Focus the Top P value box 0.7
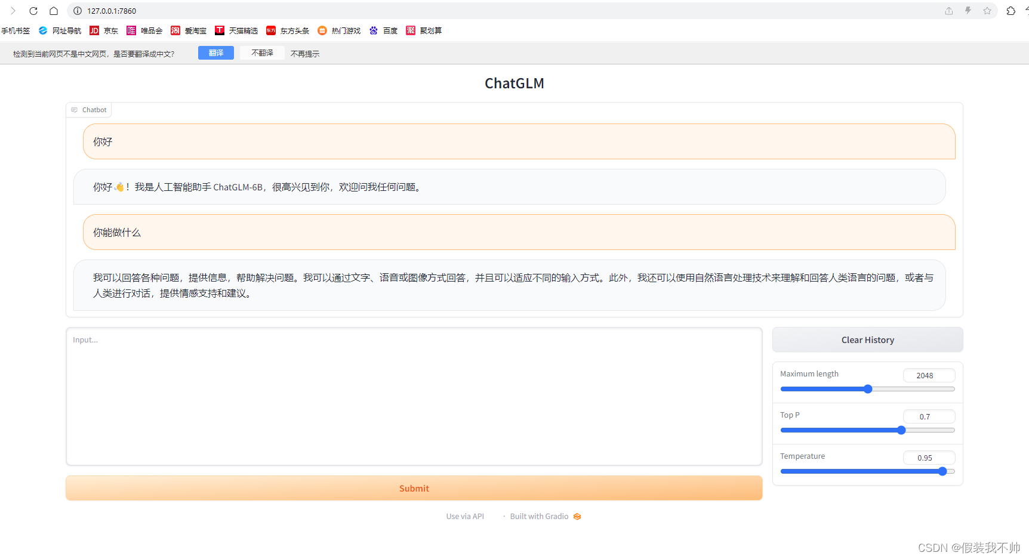The image size is (1029, 559). pyautogui.click(x=929, y=416)
